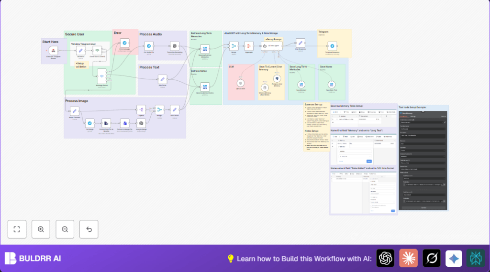Open the Error message Telegram node
Viewport: 490px width, 272px height.
pyautogui.click(x=125, y=43)
